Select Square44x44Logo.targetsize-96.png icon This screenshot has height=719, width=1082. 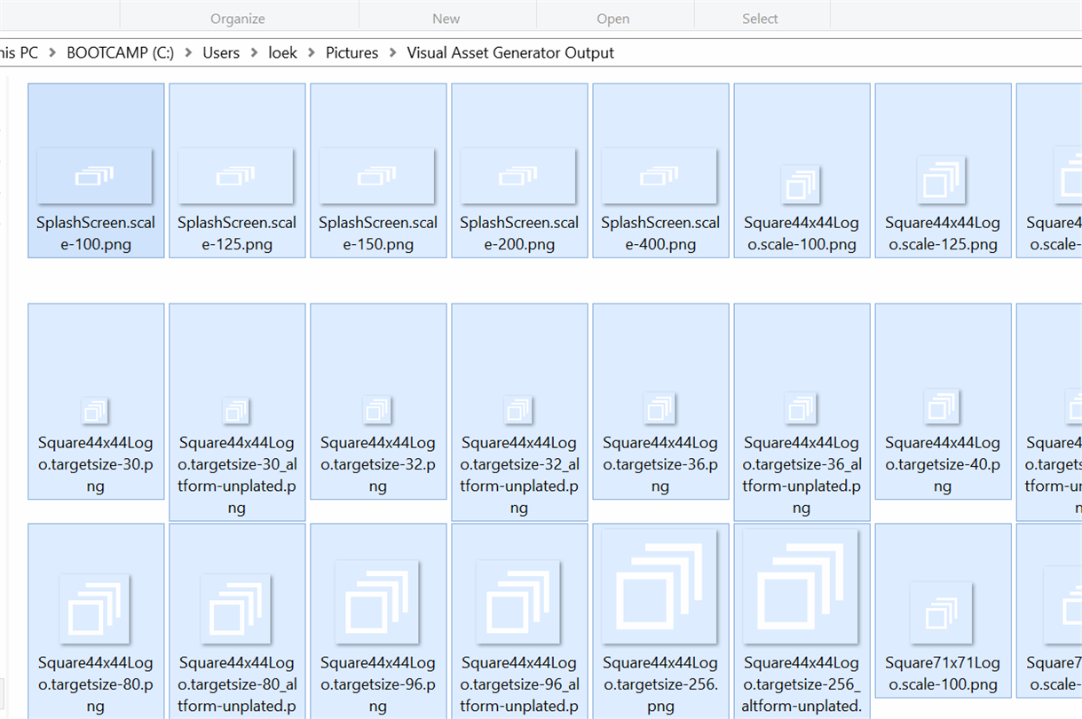coord(377,602)
